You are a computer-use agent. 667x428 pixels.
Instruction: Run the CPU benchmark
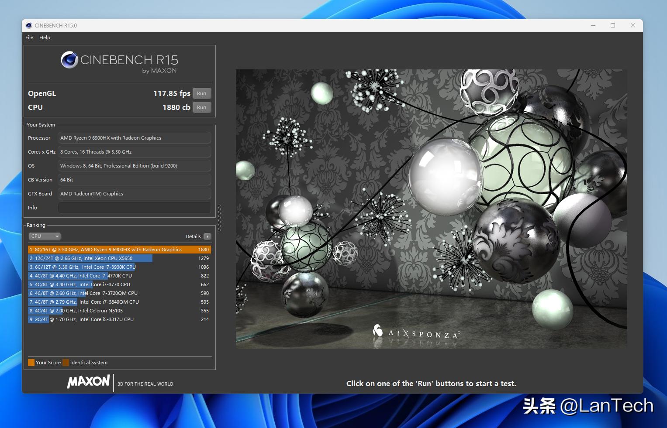point(201,107)
